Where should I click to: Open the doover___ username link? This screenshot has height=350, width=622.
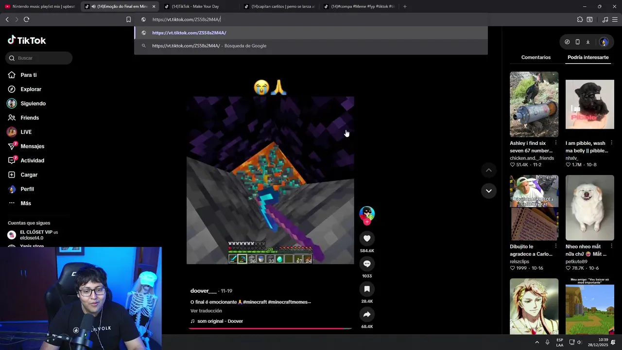204,291
